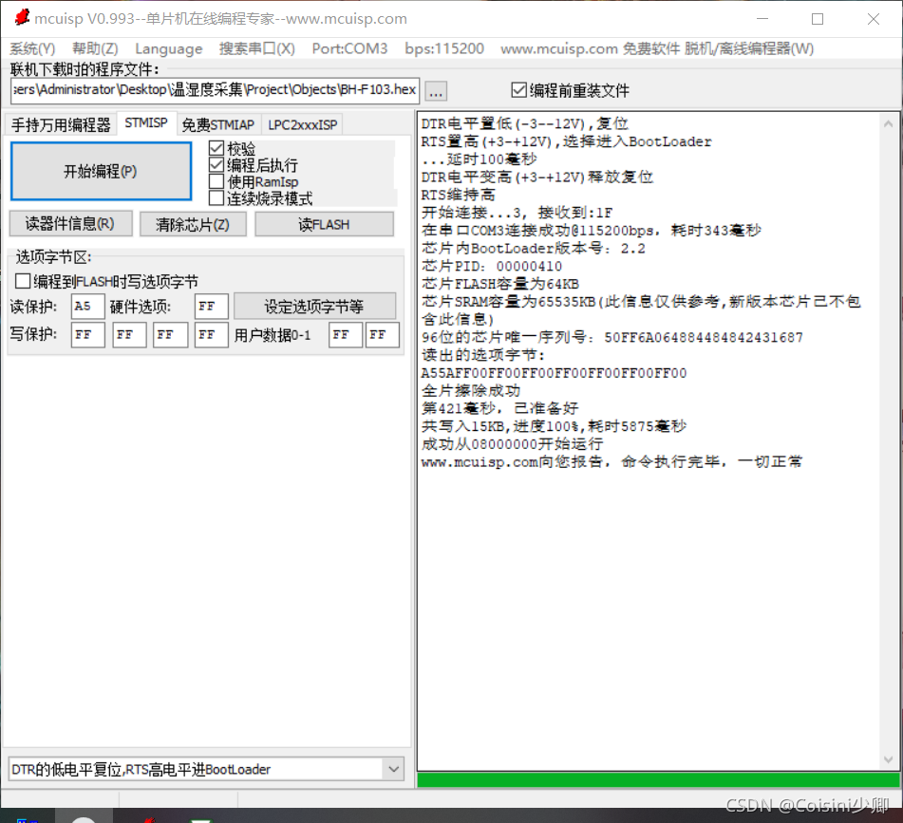Click log line '芯片内BootLoader版本号: 2.2'
This screenshot has width=903, height=823.
pyautogui.click(x=533, y=248)
